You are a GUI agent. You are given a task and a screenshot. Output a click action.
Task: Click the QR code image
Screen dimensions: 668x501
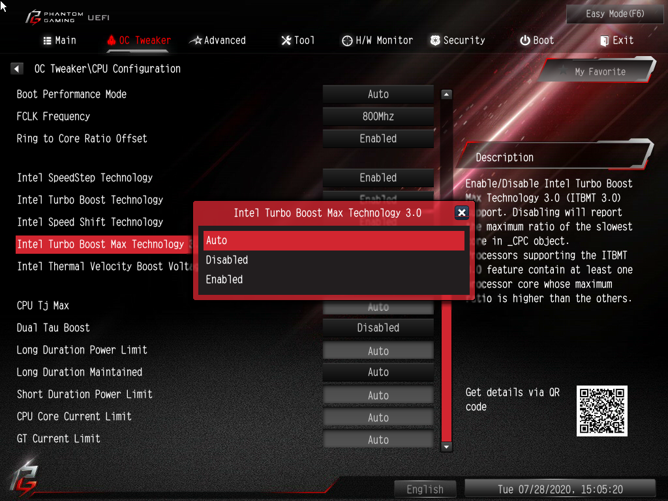pyautogui.click(x=601, y=411)
